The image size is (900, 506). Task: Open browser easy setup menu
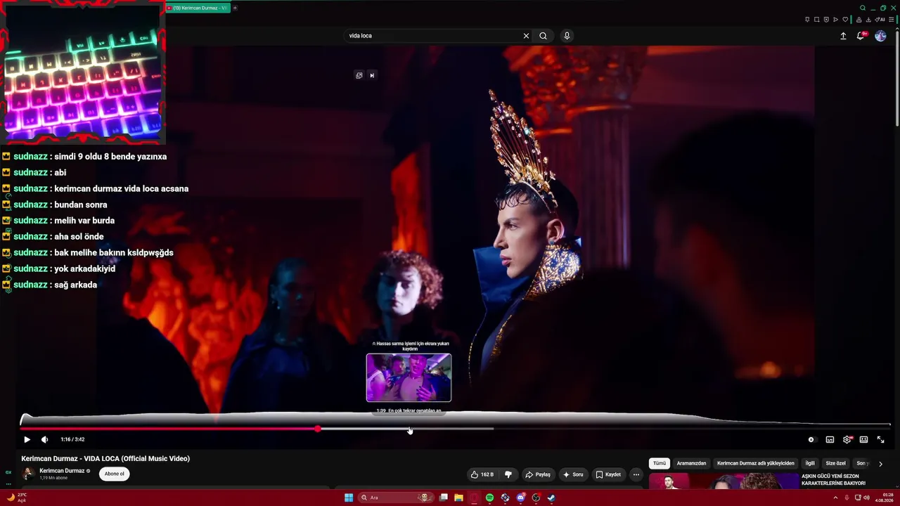pos(892,20)
